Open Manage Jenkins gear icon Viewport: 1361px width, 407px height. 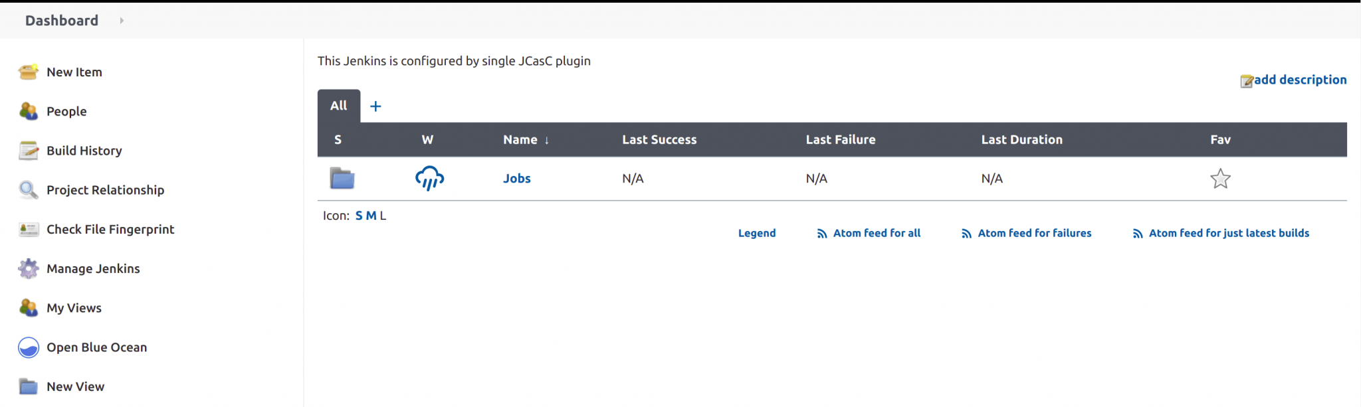pos(27,268)
